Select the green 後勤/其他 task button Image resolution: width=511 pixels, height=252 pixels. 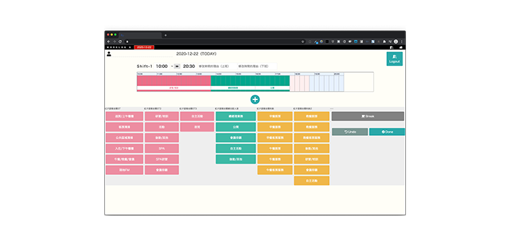[236, 159]
